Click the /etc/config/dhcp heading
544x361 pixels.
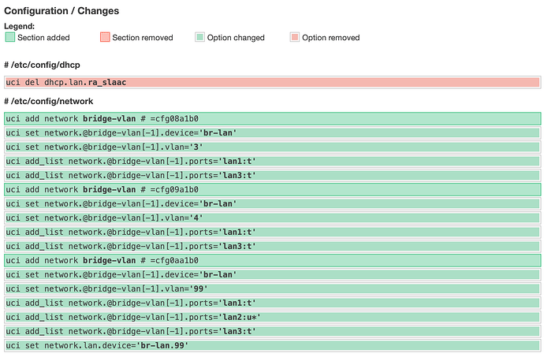(x=42, y=65)
